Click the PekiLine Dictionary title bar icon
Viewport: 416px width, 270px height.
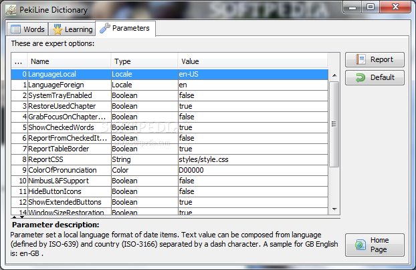click(11, 10)
